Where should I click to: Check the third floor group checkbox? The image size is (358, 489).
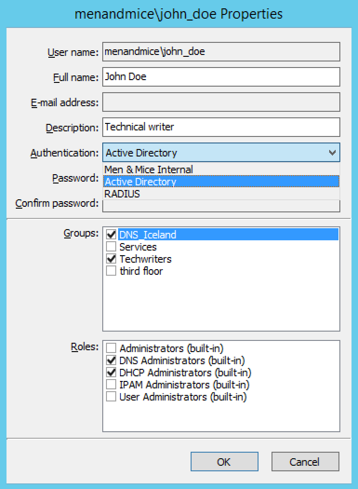click(111, 271)
